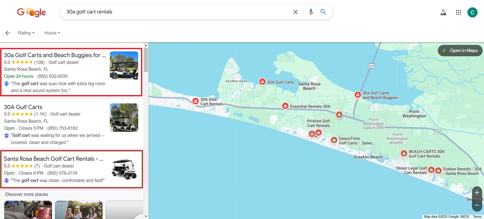View Santa Rosa Beach Golf Cart Rentals photo
484x219 pixels.
(x=124, y=169)
